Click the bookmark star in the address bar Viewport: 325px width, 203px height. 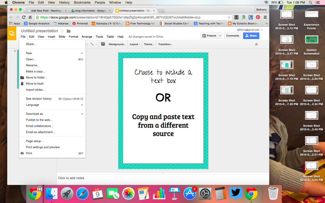click(x=229, y=18)
